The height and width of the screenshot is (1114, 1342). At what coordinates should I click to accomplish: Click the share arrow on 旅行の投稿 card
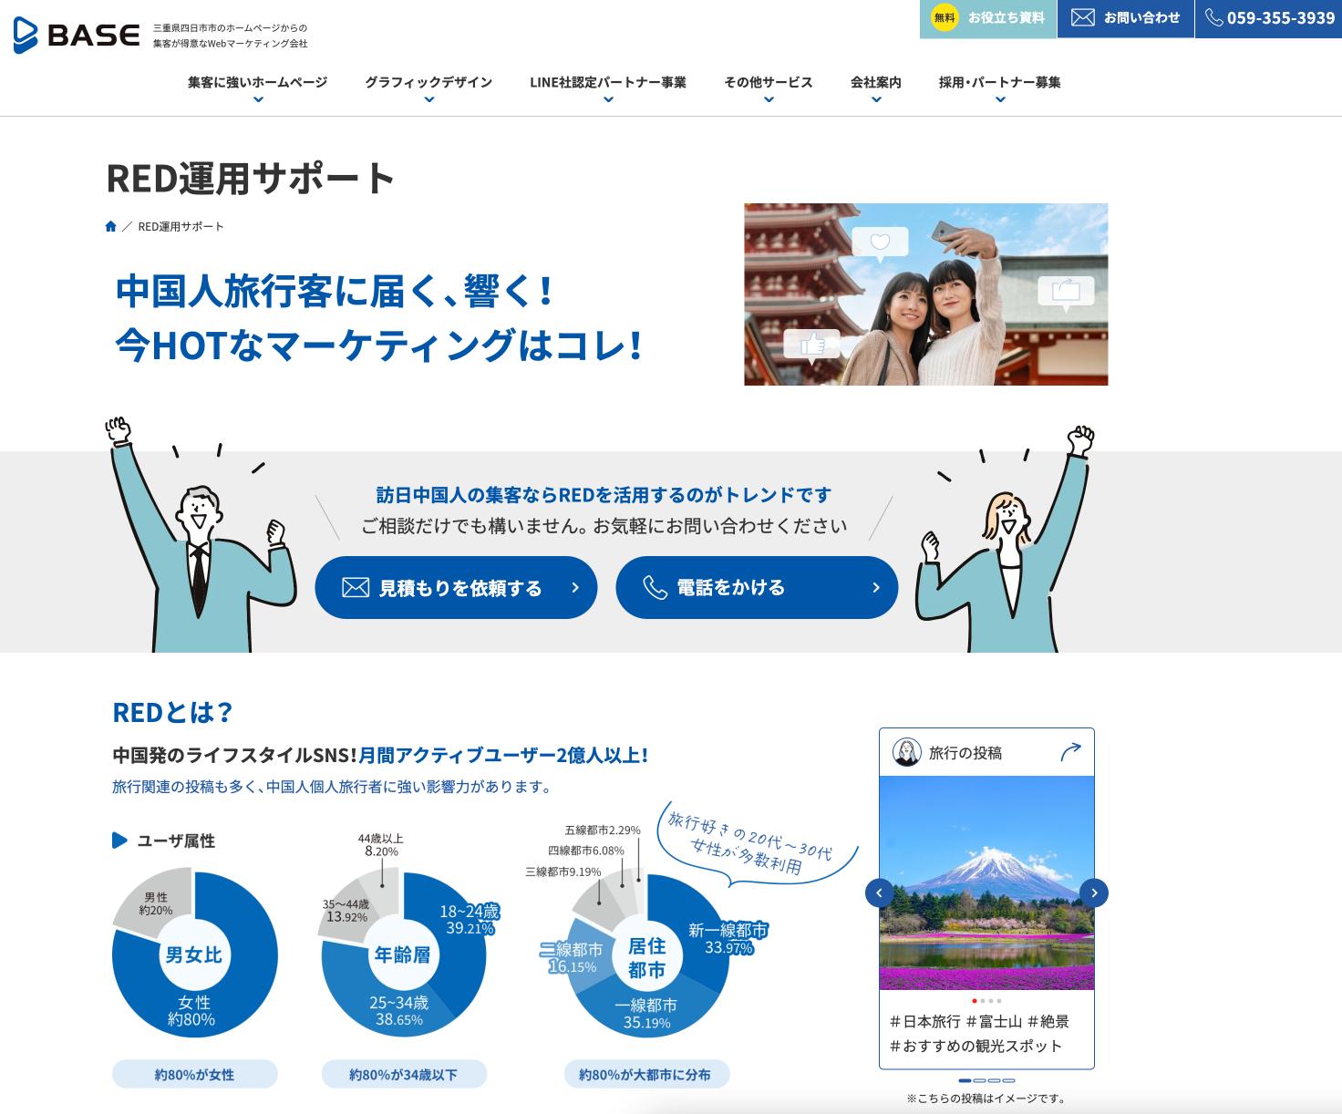1070,752
